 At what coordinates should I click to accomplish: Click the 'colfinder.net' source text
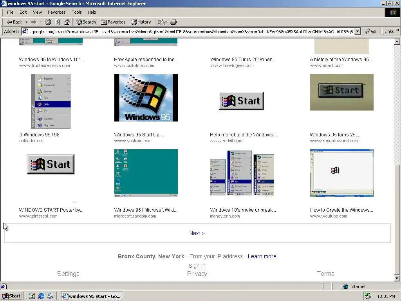(31, 141)
